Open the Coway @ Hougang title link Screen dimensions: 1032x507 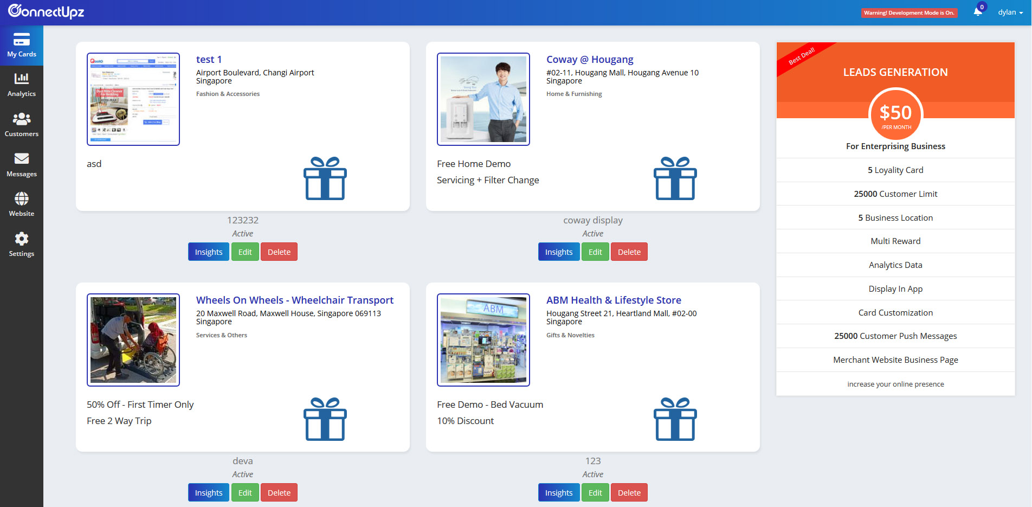pyautogui.click(x=590, y=59)
